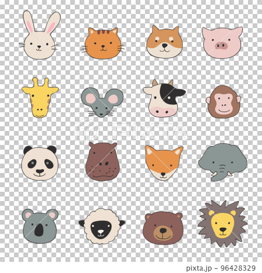Choose the gray koala face
This screenshot has width=262, height=273.
(40, 226)
